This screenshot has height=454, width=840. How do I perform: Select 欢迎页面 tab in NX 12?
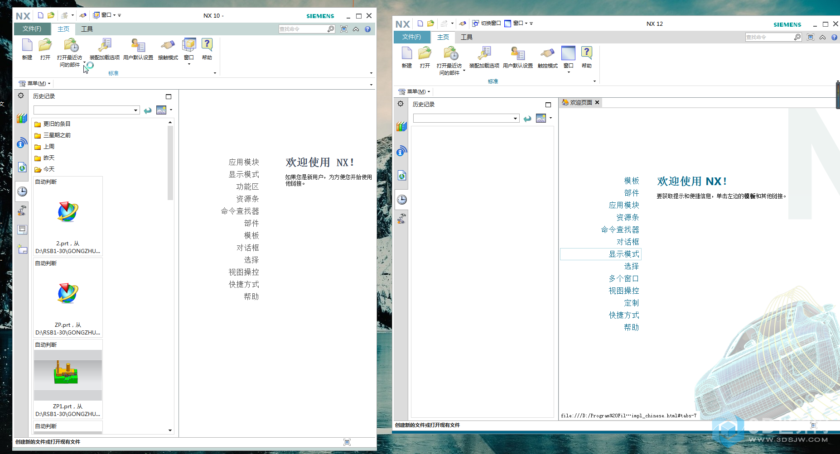click(x=577, y=103)
